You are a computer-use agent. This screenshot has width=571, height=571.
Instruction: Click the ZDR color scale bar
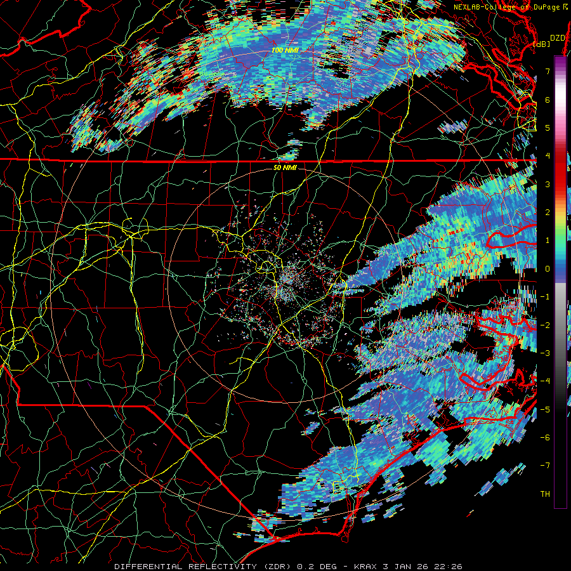pos(560,282)
